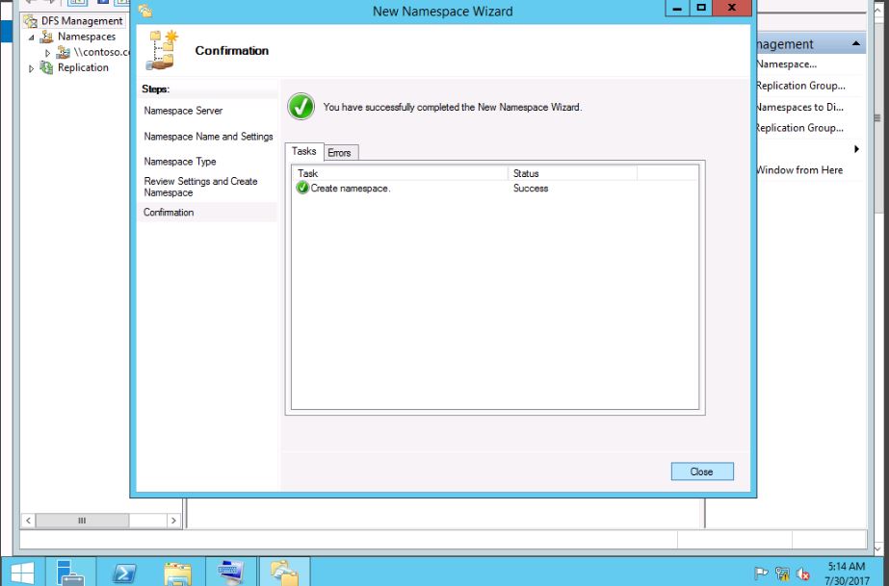Select the Tasks tab
889x586 pixels.
tap(304, 151)
